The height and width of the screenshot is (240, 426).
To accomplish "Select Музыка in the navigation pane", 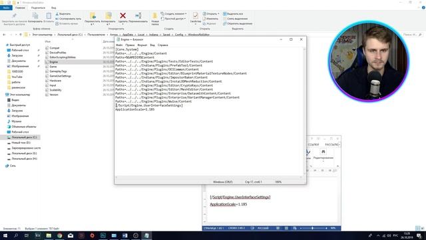I will 16,121.
